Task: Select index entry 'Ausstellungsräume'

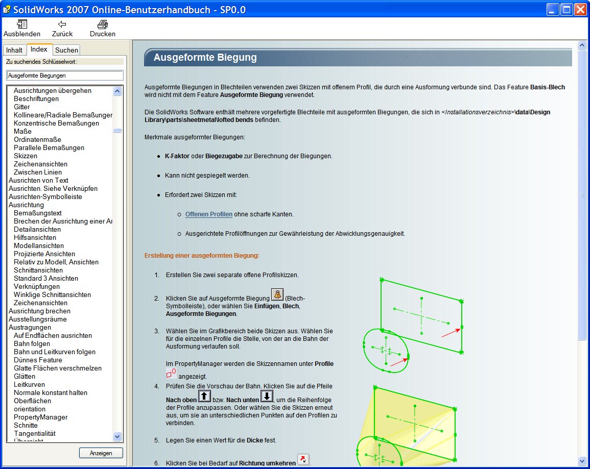Action: [38, 319]
